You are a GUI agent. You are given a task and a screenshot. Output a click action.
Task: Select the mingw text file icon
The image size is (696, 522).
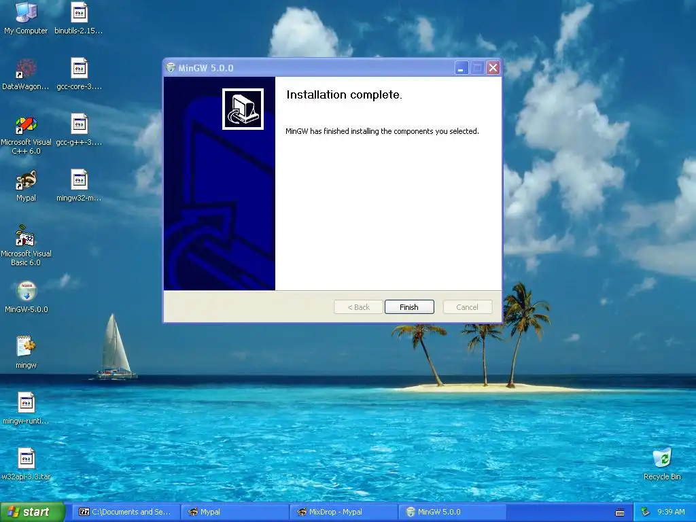[26, 353]
